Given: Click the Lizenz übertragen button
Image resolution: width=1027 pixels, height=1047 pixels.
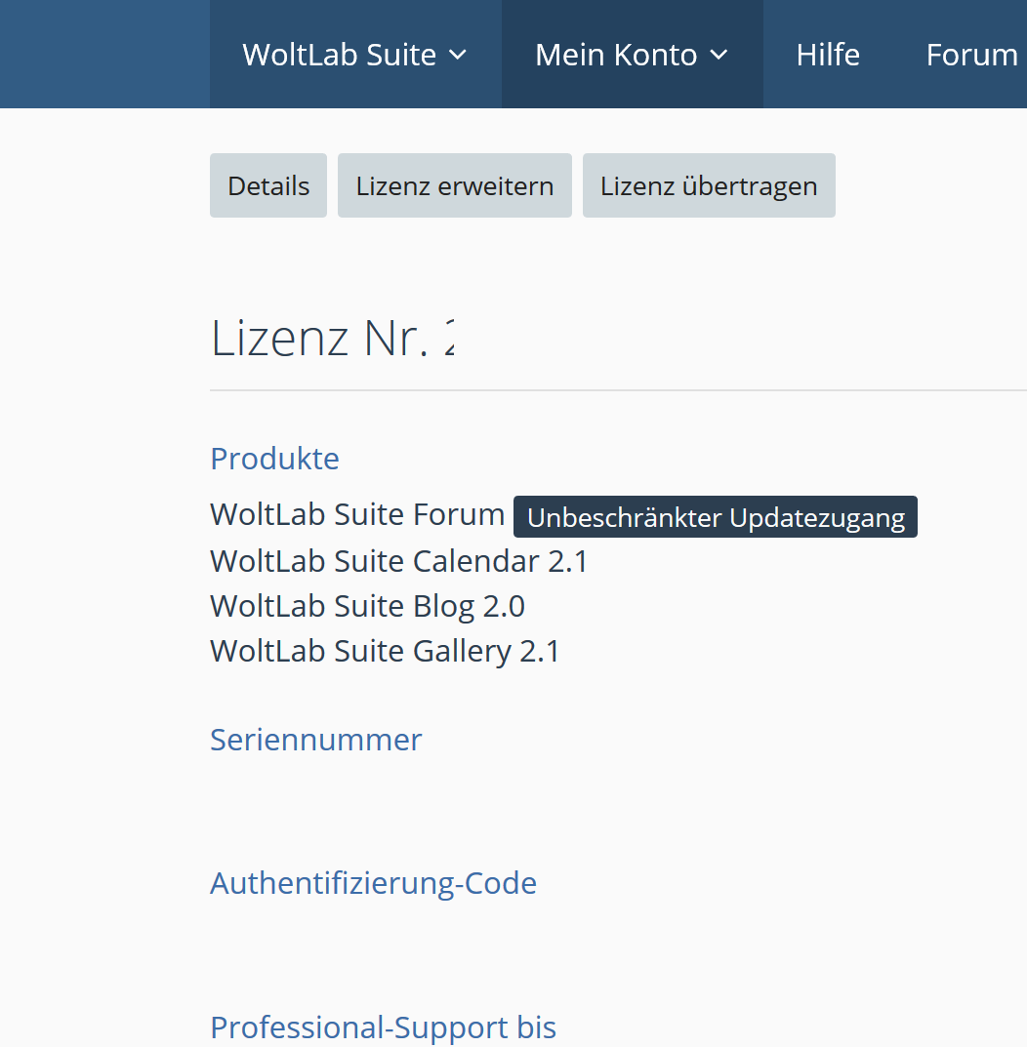Looking at the screenshot, I should coord(709,185).
